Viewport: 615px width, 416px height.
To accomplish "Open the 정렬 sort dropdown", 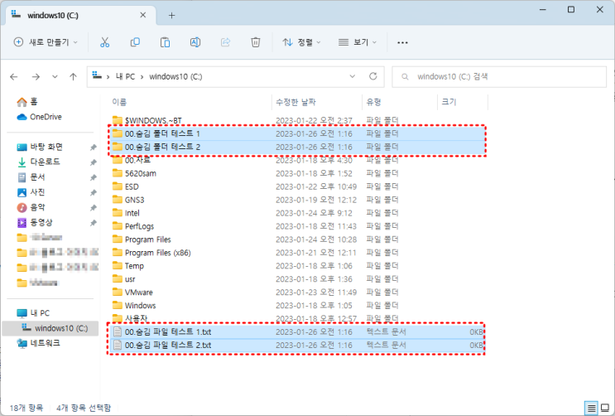I will 301,42.
